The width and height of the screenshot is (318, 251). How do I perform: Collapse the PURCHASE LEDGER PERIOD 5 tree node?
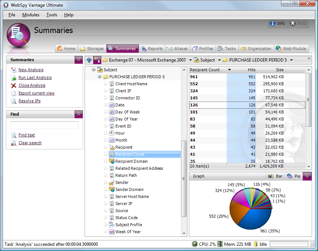99,77
